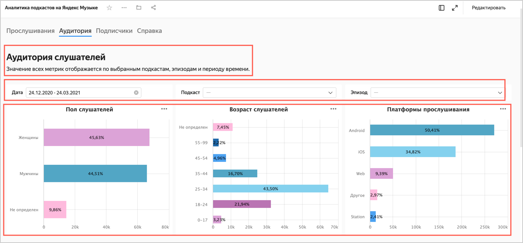Go to the Справка tab
This screenshot has width=523, height=243.
point(149,31)
